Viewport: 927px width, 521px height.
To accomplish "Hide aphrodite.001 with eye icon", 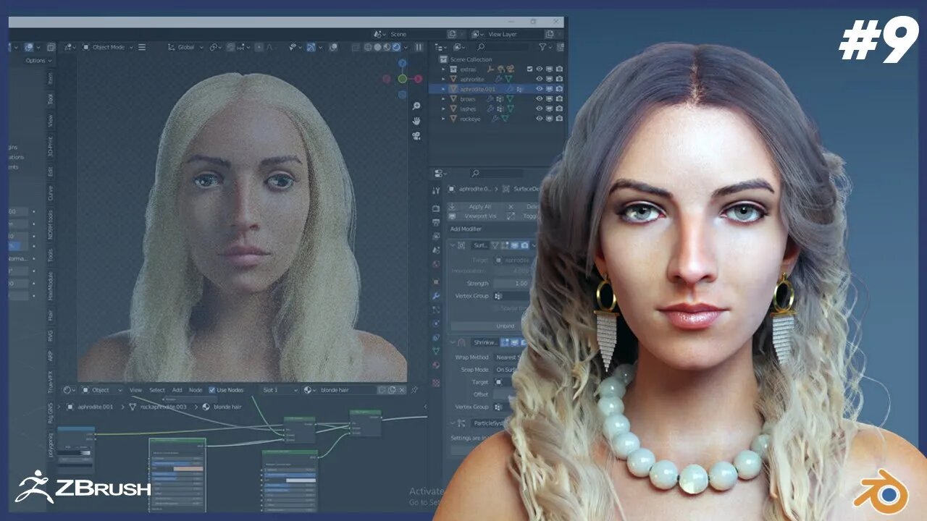I will [x=539, y=88].
